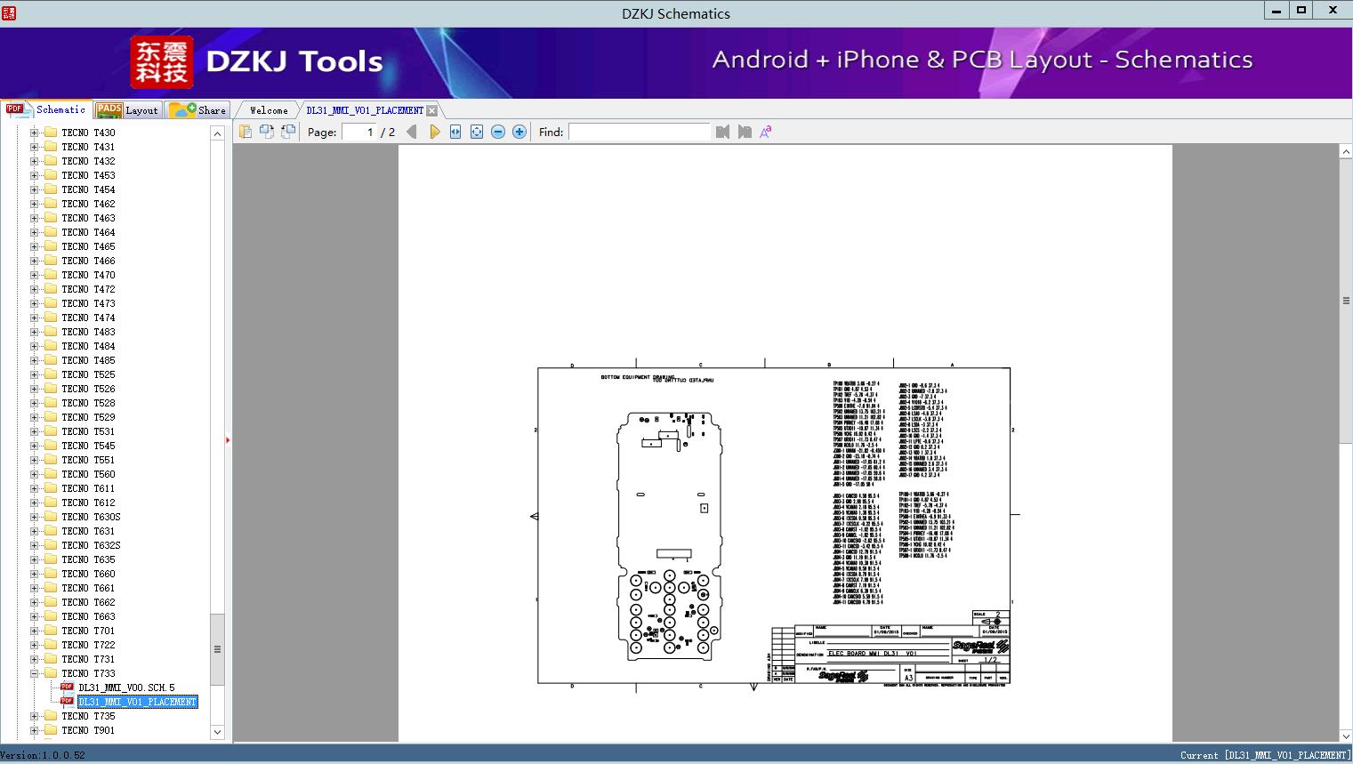The height and width of the screenshot is (764, 1353).
Task: Collapse the TECNO T733 folder
Action: pos(35,673)
